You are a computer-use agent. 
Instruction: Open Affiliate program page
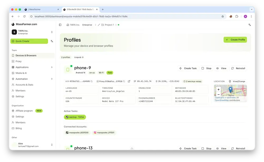(x=32, y=111)
